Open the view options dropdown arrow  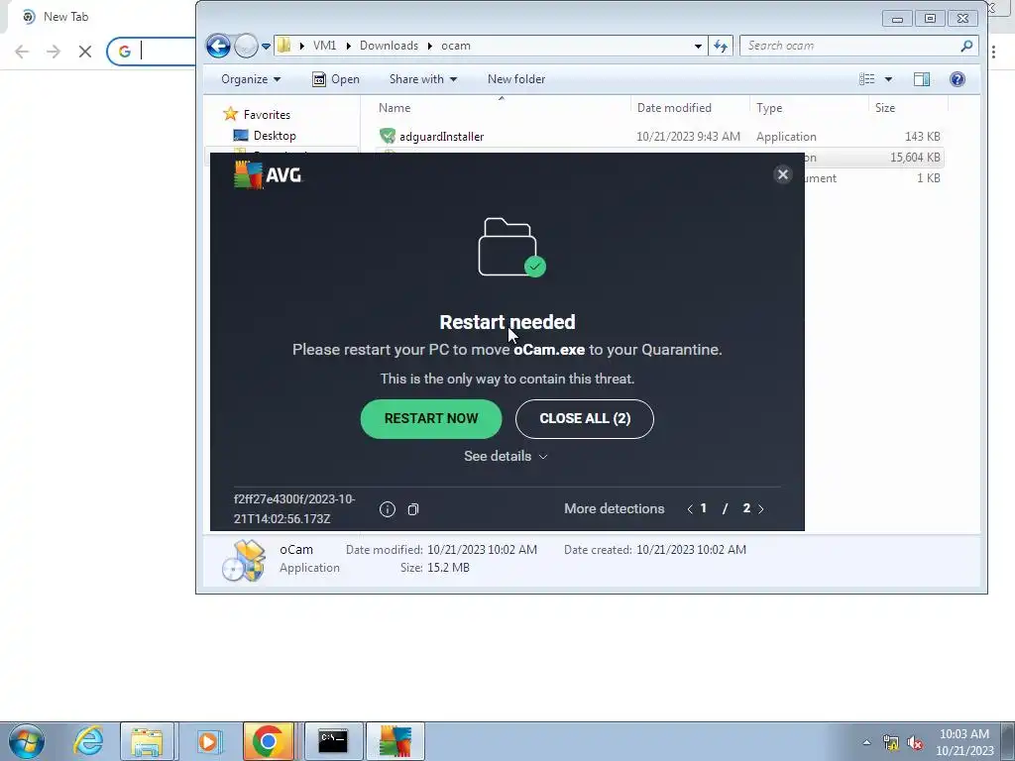888,79
